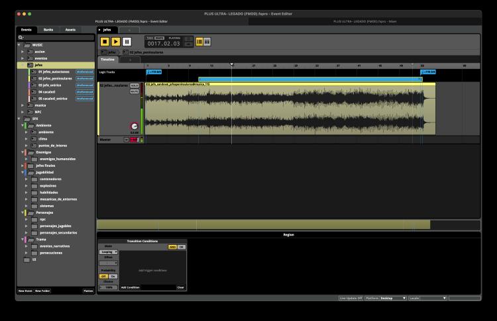Viewport: 497px width, 321px height.
Task: Click the 04 cacalotl event icon
Action: [x=34, y=91]
